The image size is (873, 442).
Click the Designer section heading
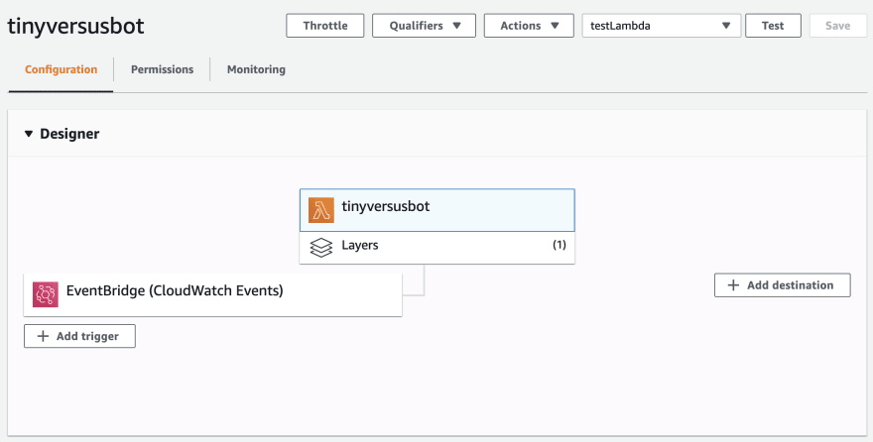(x=69, y=134)
